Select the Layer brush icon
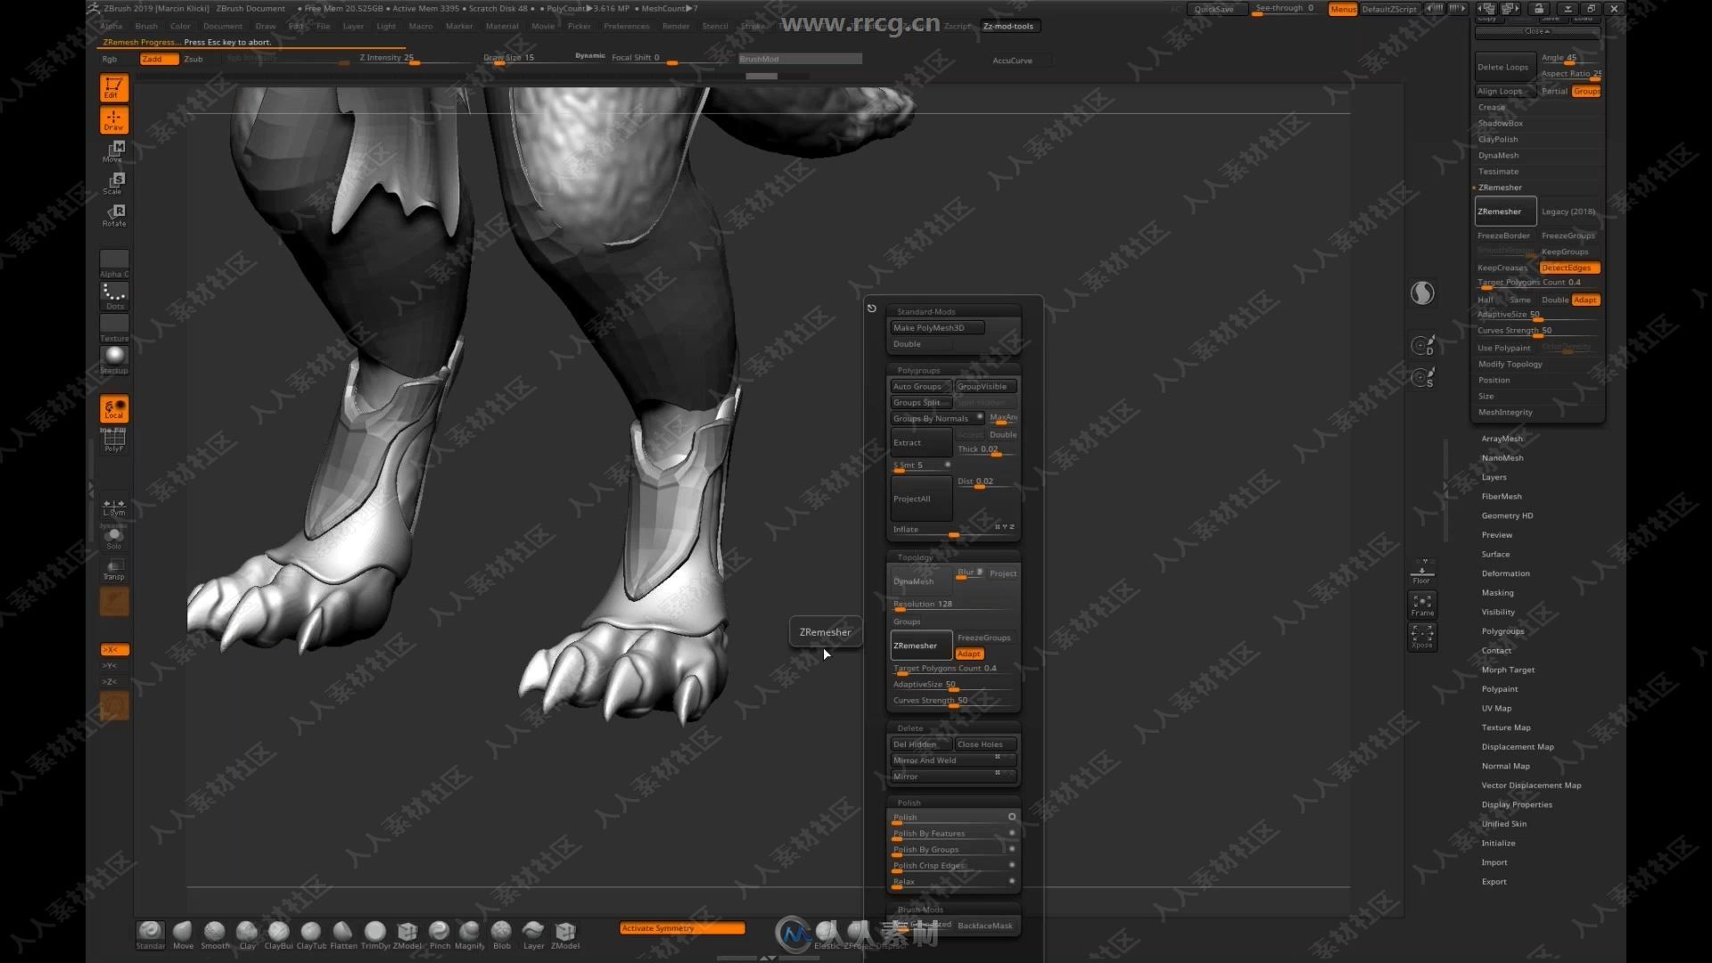Viewport: 1712px width, 963px height. coord(534,934)
